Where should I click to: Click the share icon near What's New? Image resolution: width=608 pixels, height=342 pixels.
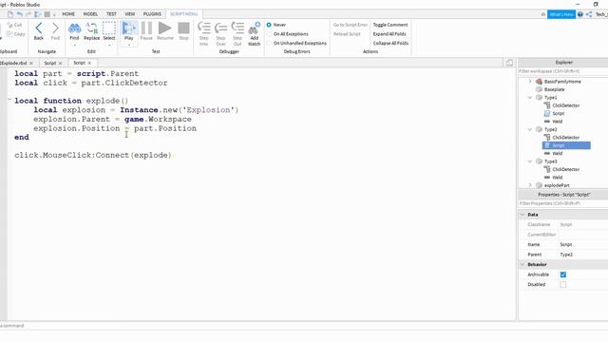coord(589,14)
